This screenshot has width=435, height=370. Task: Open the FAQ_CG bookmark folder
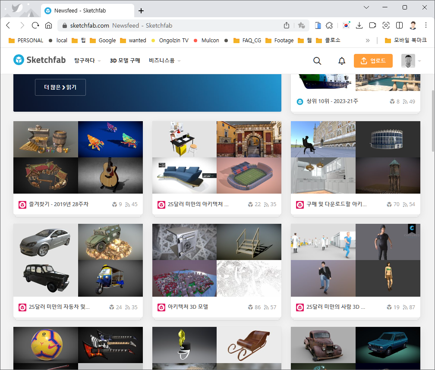pyautogui.click(x=247, y=41)
